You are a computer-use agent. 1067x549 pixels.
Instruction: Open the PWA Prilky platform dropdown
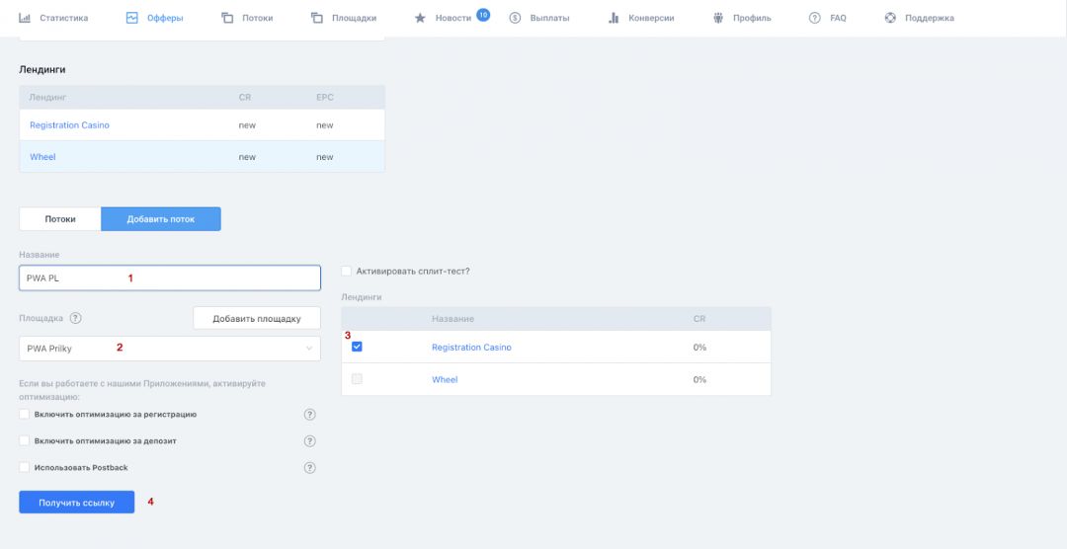[x=169, y=349]
